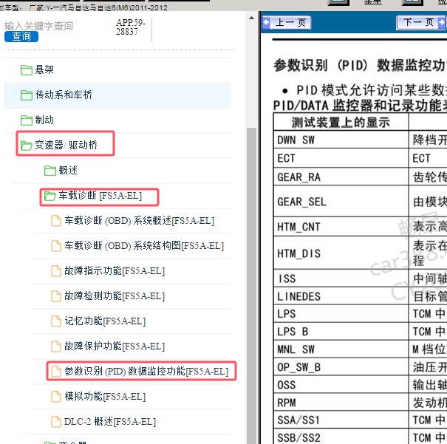
Task: Open 参数识别 (PID) 数据监控功能[FS5A-EL] page
Action: click(146, 371)
